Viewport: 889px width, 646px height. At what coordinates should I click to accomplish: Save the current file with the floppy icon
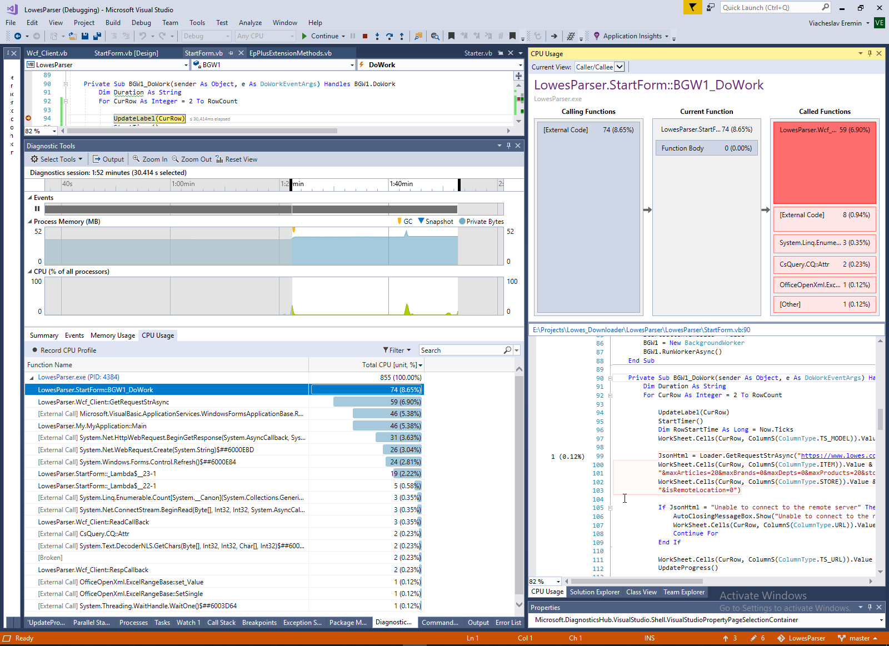(x=85, y=36)
